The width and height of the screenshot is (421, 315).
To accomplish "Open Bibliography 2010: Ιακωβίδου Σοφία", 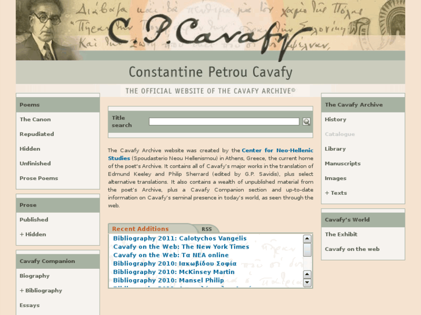I will pos(175,264).
